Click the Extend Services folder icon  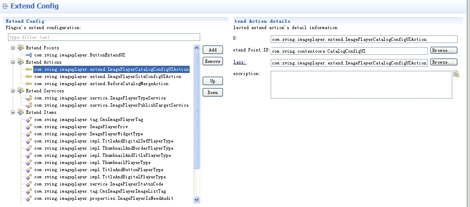tap(21, 91)
